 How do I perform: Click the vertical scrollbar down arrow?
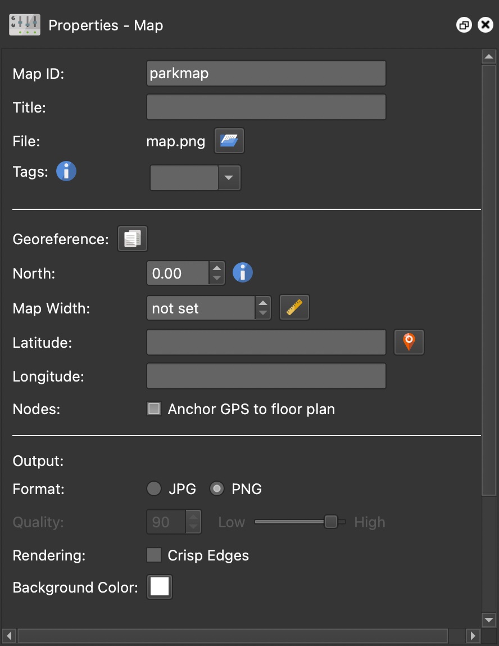[x=488, y=620]
